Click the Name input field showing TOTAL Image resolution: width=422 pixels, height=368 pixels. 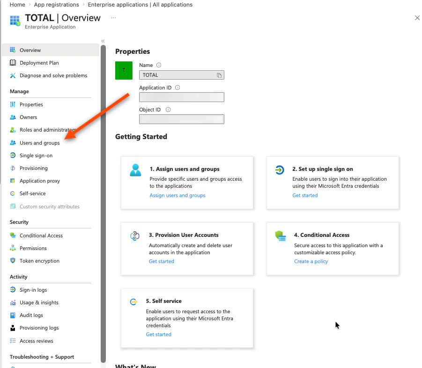click(x=181, y=75)
